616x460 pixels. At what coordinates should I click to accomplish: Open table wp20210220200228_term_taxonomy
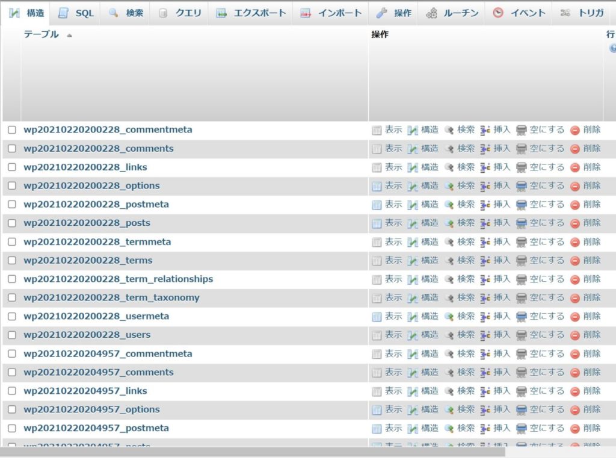pos(111,297)
